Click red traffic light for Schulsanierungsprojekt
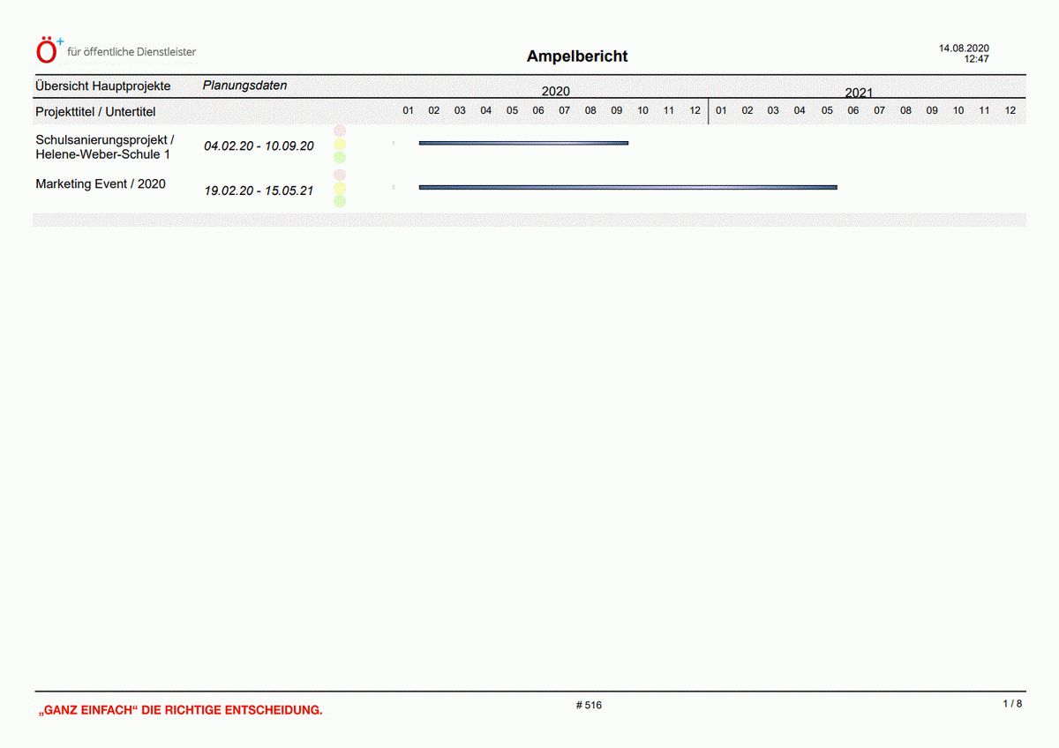This screenshot has height=748, width=1059. 340,131
